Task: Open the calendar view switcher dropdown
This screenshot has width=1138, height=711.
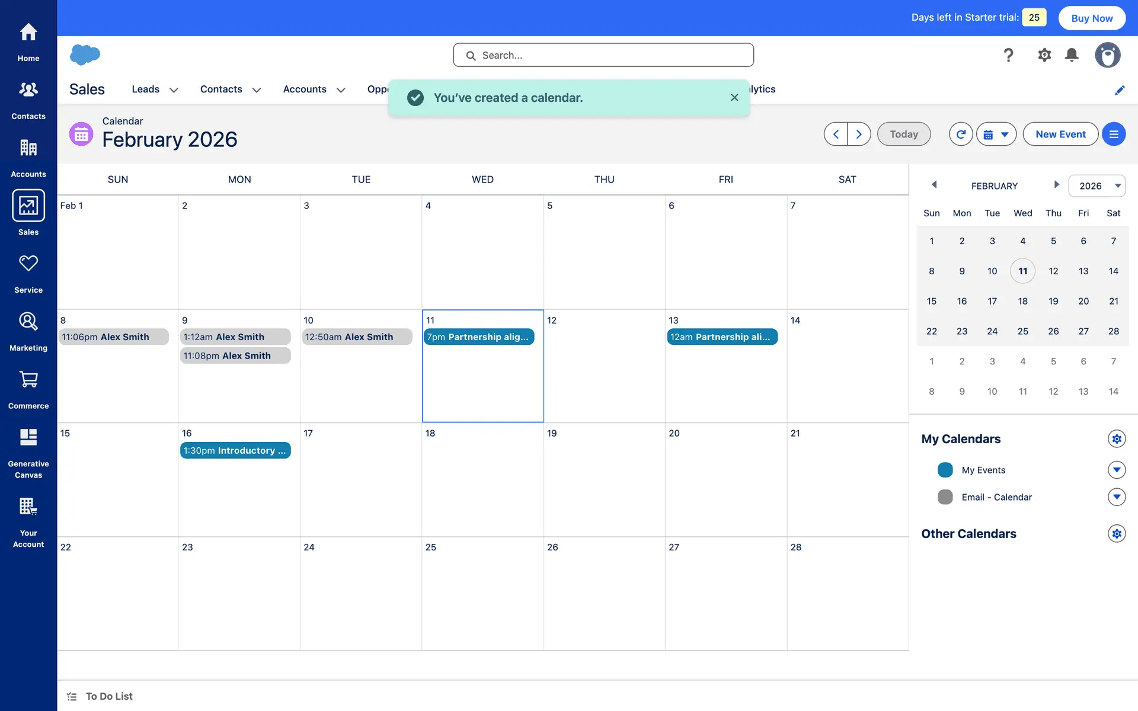Action: [996, 134]
